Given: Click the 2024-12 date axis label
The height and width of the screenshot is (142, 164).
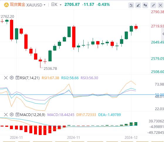Looking at the screenshot, I should pyautogui.click(x=131, y=138).
